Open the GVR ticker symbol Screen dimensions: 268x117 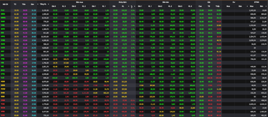click(3, 29)
